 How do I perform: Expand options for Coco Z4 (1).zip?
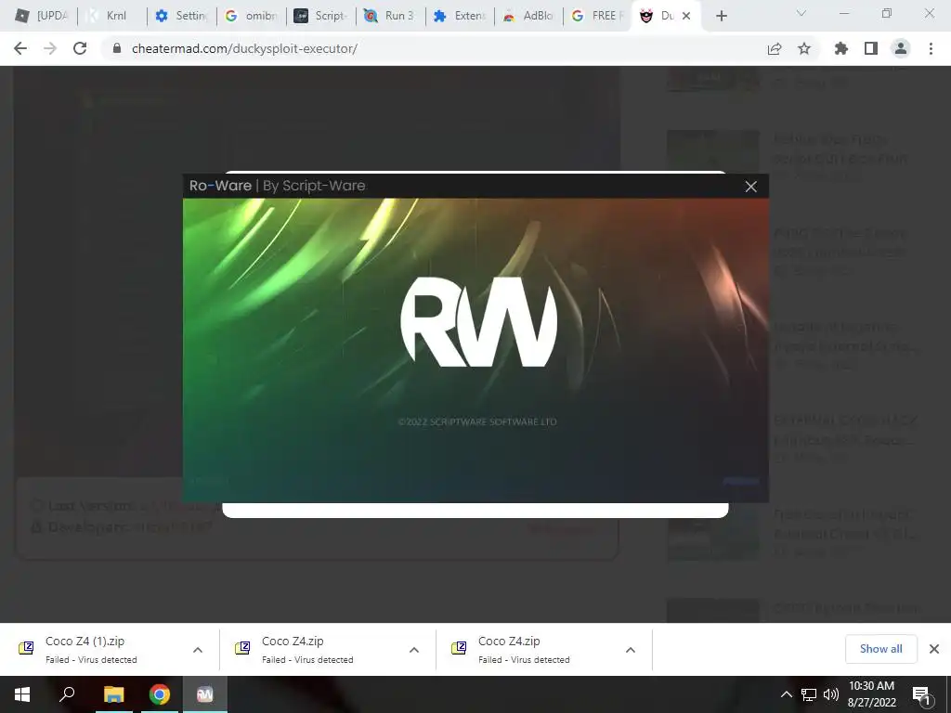pyautogui.click(x=198, y=650)
